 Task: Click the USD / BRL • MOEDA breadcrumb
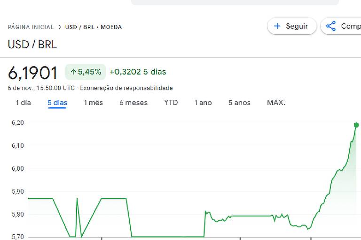tap(94, 27)
